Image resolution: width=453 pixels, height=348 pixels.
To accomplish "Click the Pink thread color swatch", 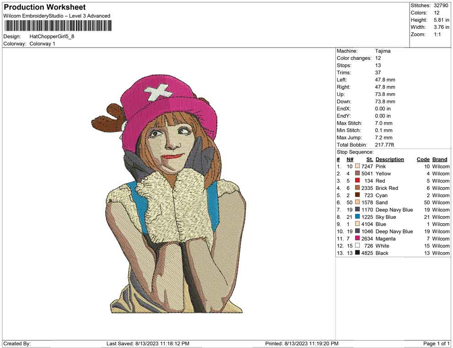I will [357, 166].
